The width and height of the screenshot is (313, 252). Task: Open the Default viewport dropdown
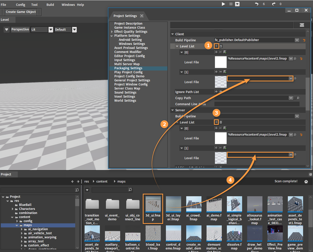click(x=74, y=30)
